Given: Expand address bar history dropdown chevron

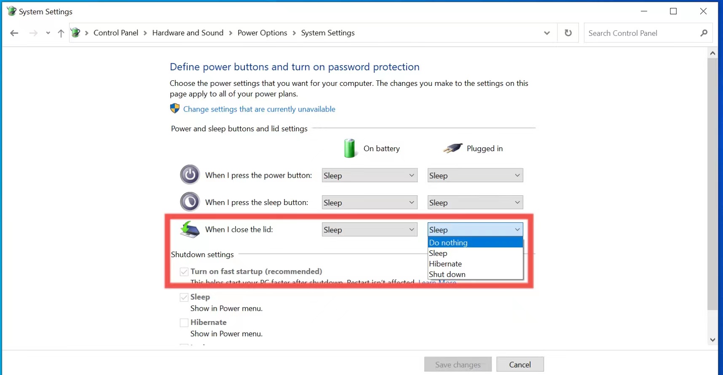Looking at the screenshot, I should point(546,33).
